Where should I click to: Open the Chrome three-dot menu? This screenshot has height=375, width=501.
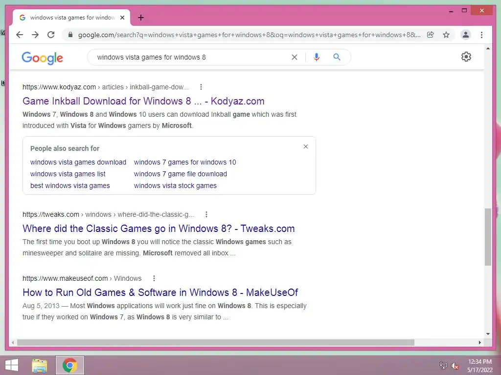(x=481, y=35)
